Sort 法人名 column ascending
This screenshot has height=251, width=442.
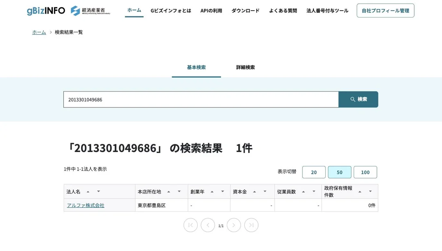pos(88,192)
